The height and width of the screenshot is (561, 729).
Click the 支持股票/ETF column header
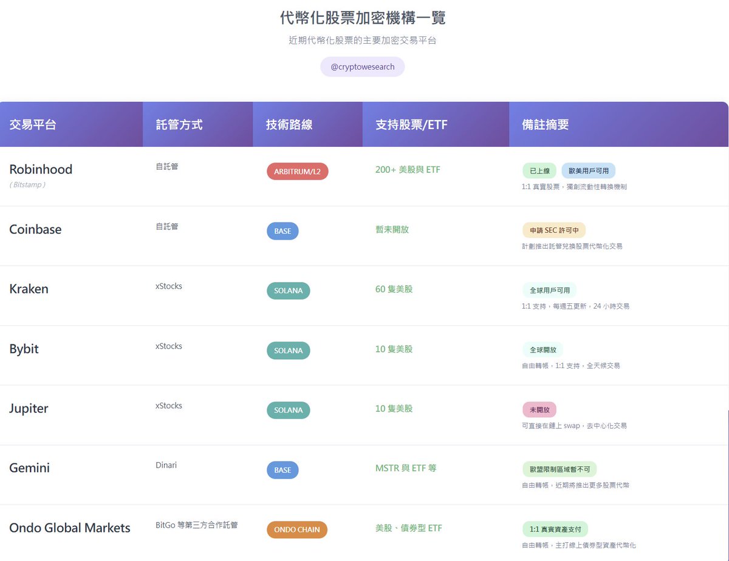pyautogui.click(x=436, y=124)
